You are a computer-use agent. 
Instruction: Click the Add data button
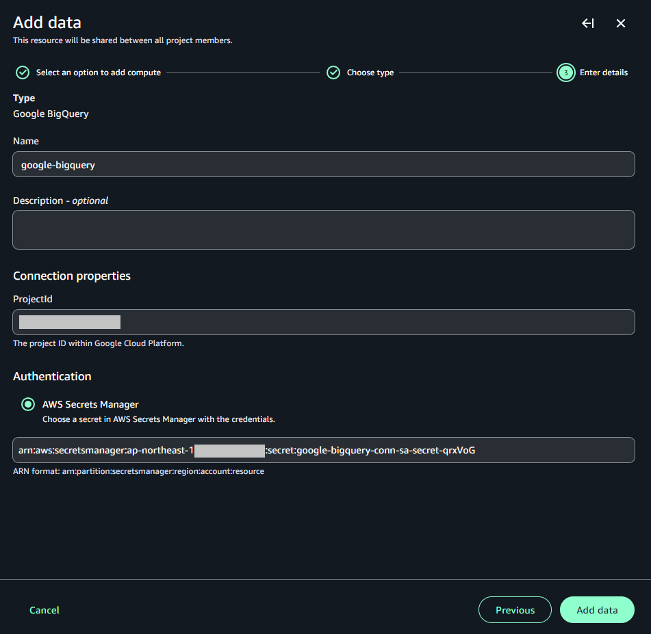[x=597, y=610]
